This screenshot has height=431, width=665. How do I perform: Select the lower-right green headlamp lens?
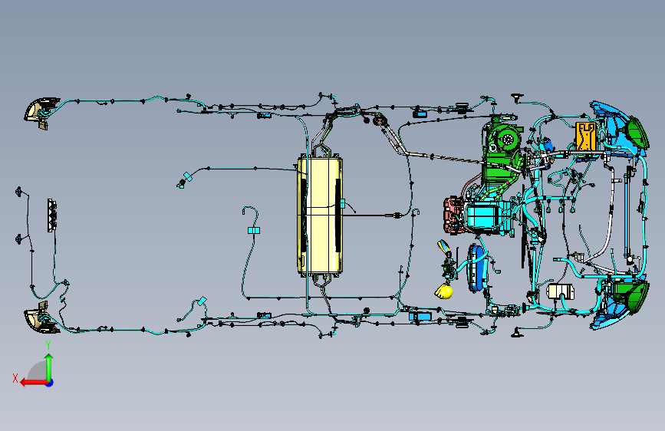click(x=637, y=298)
